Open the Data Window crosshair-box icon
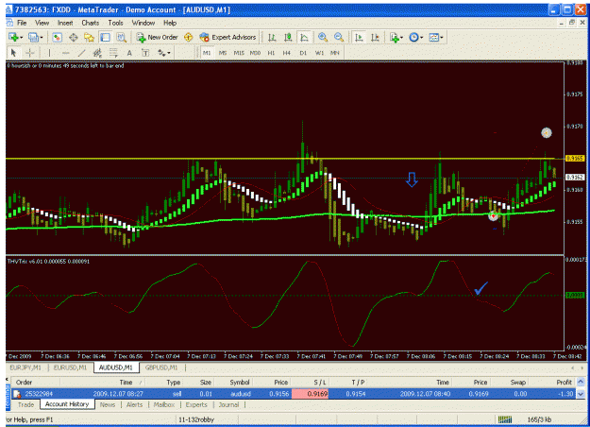 tap(73, 37)
